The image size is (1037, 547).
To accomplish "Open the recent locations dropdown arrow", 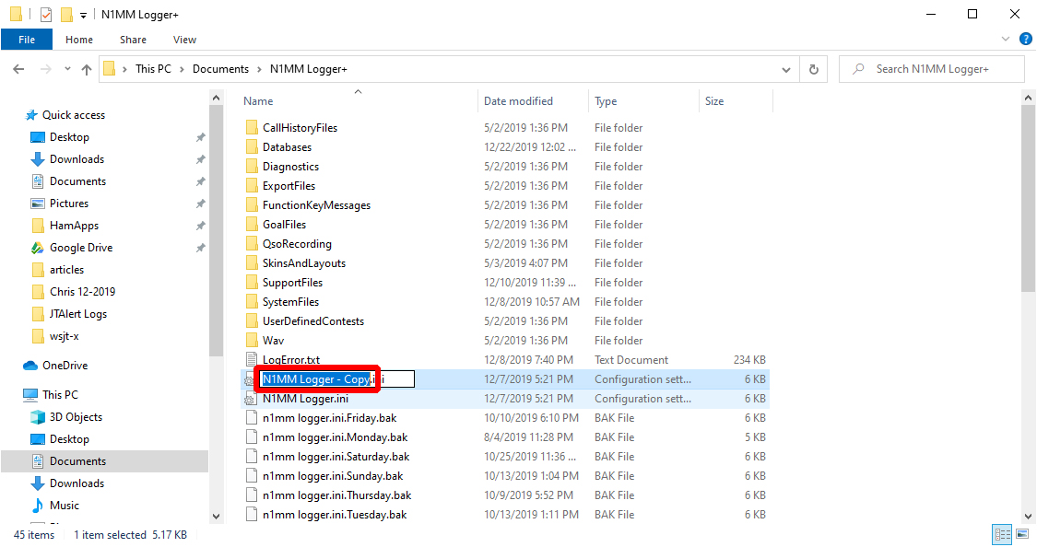I will pos(67,69).
